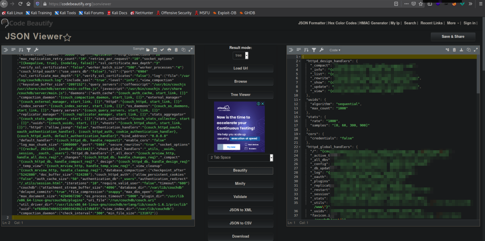
Task: Open Kali Tools bookmark
Action: [x=65, y=13]
